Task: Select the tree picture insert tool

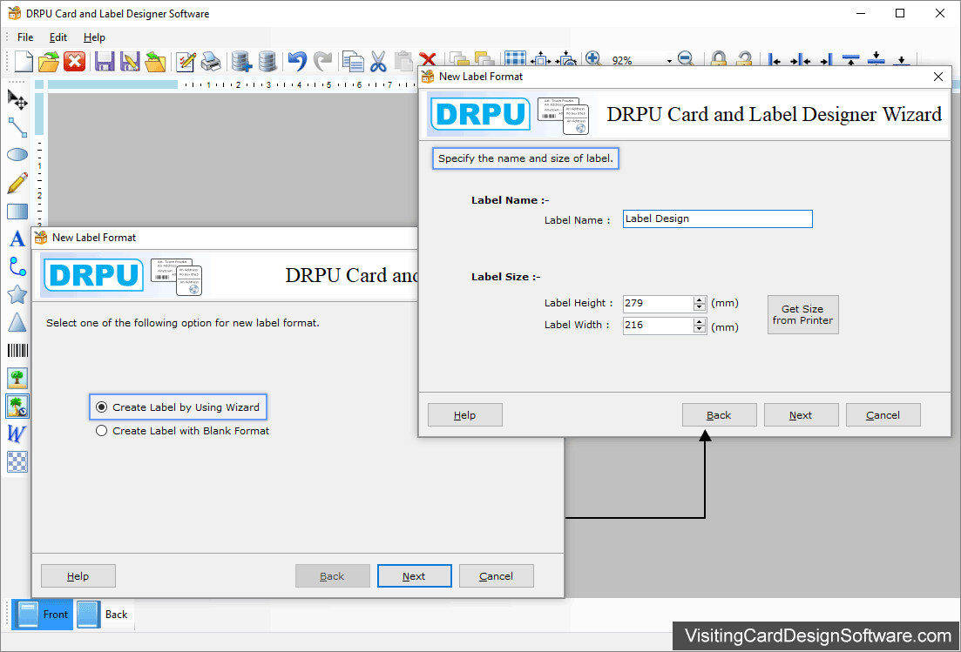Action: [17, 379]
